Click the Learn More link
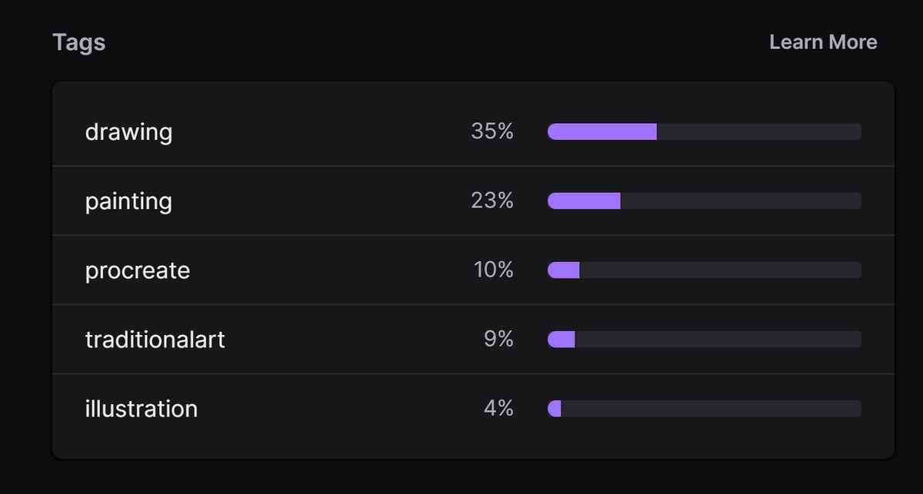Viewport: 923px width, 494px height. pos(822,42)
